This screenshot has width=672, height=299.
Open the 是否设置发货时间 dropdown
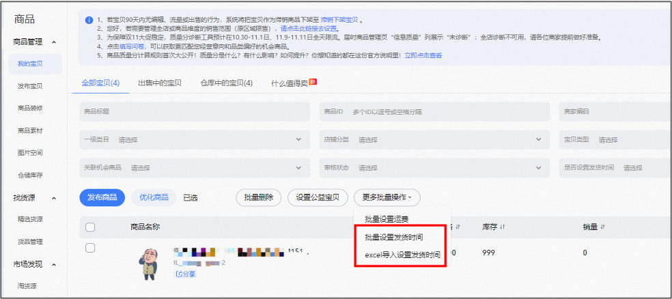[615, 167]
